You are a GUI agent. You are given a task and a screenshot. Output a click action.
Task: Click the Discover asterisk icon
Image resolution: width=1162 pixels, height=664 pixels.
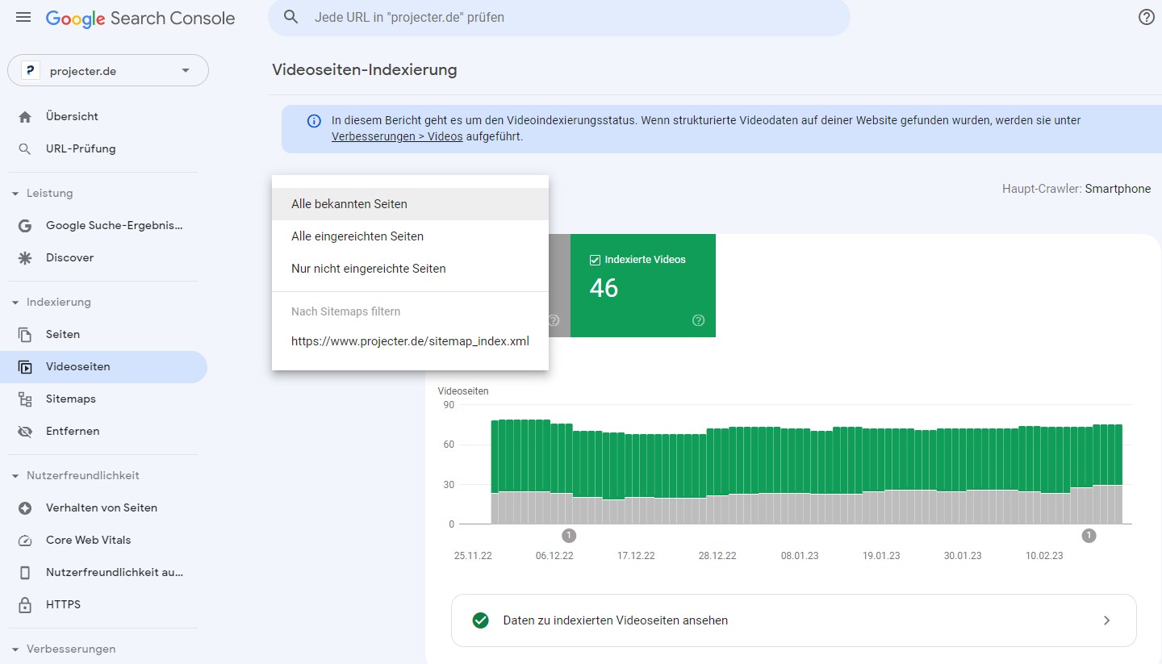[25, 258]
